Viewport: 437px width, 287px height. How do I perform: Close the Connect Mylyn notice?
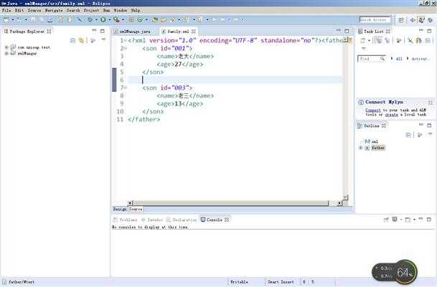pos(431,103)
